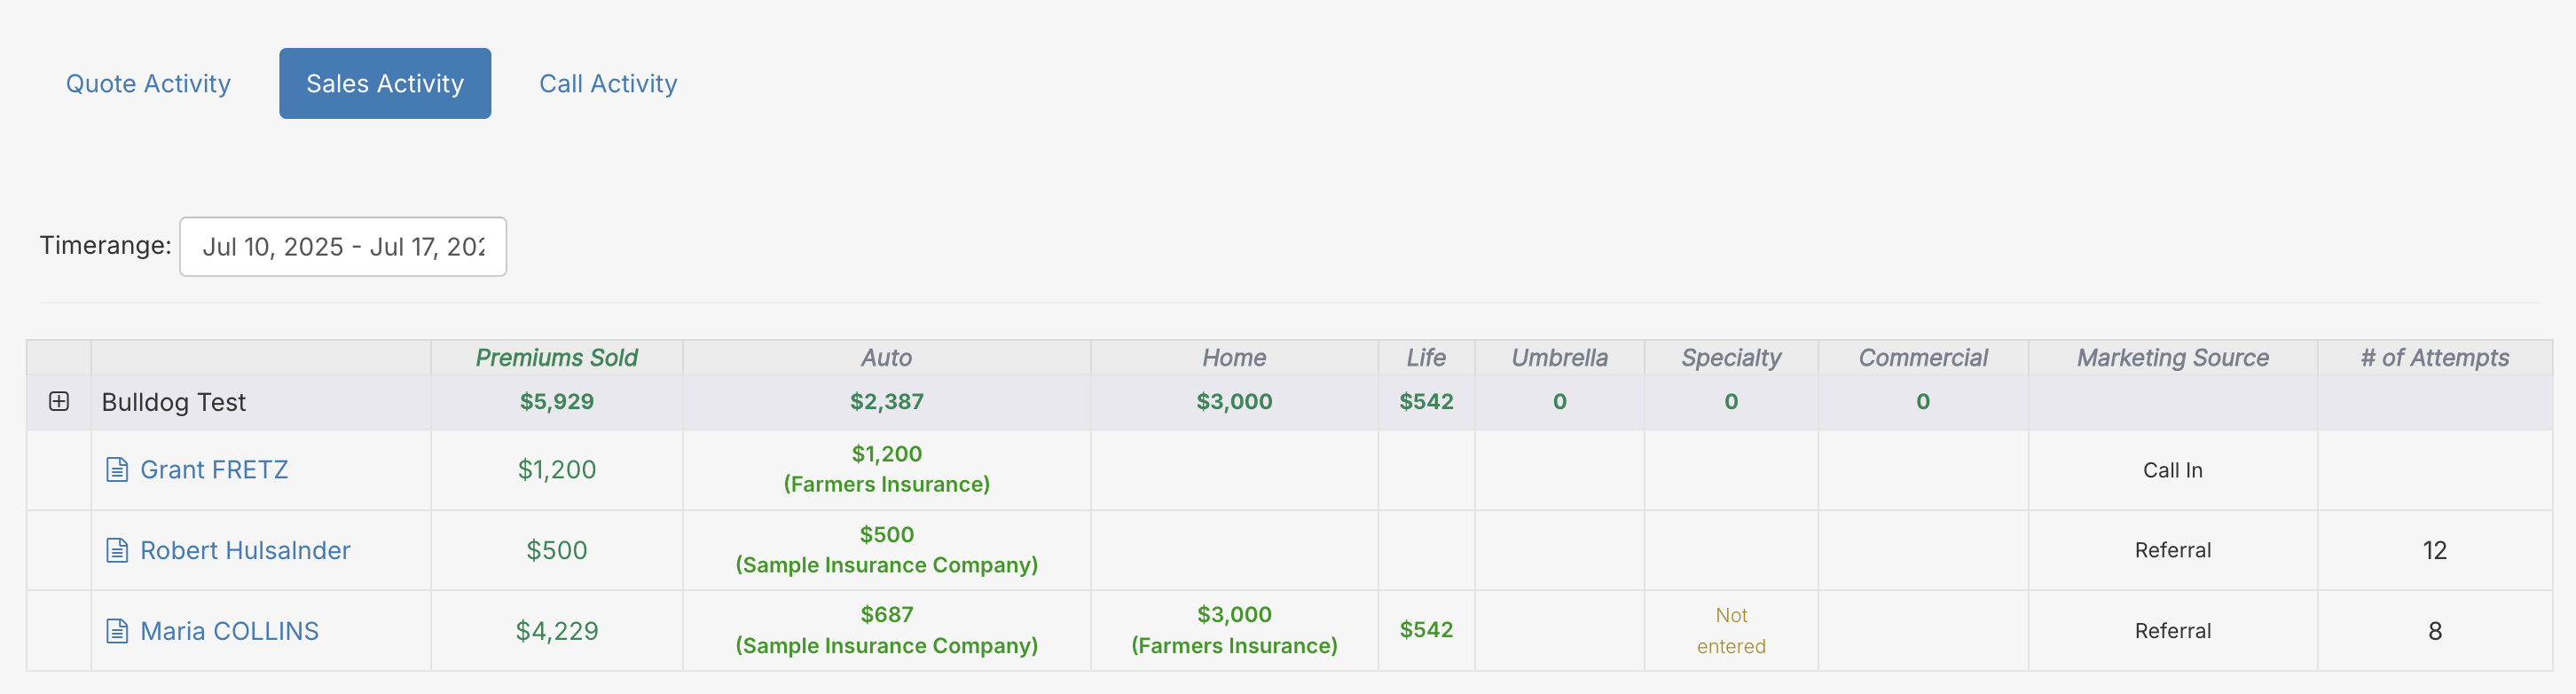Select Maria COLLINS's $3,000 Farmers Insurance home sale

click(x=1234, y=630)
